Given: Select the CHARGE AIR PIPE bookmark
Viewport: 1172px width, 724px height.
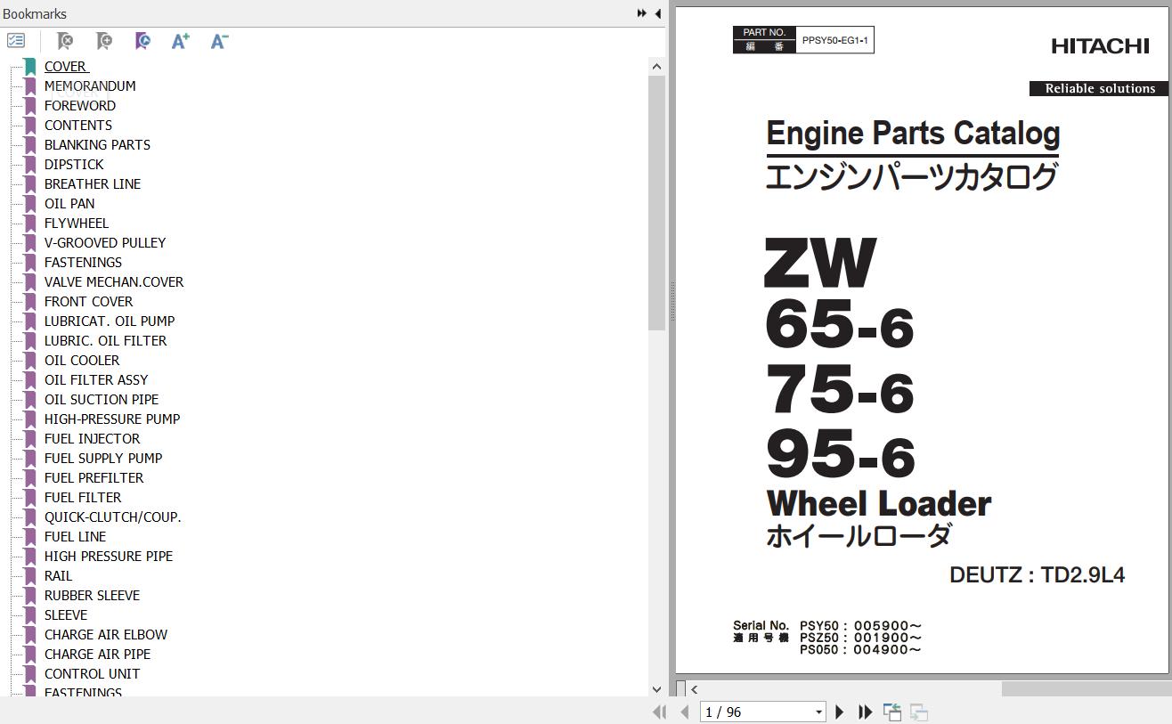Looking at the screenshot, I should pyautogui.click(x=98, y=654).
